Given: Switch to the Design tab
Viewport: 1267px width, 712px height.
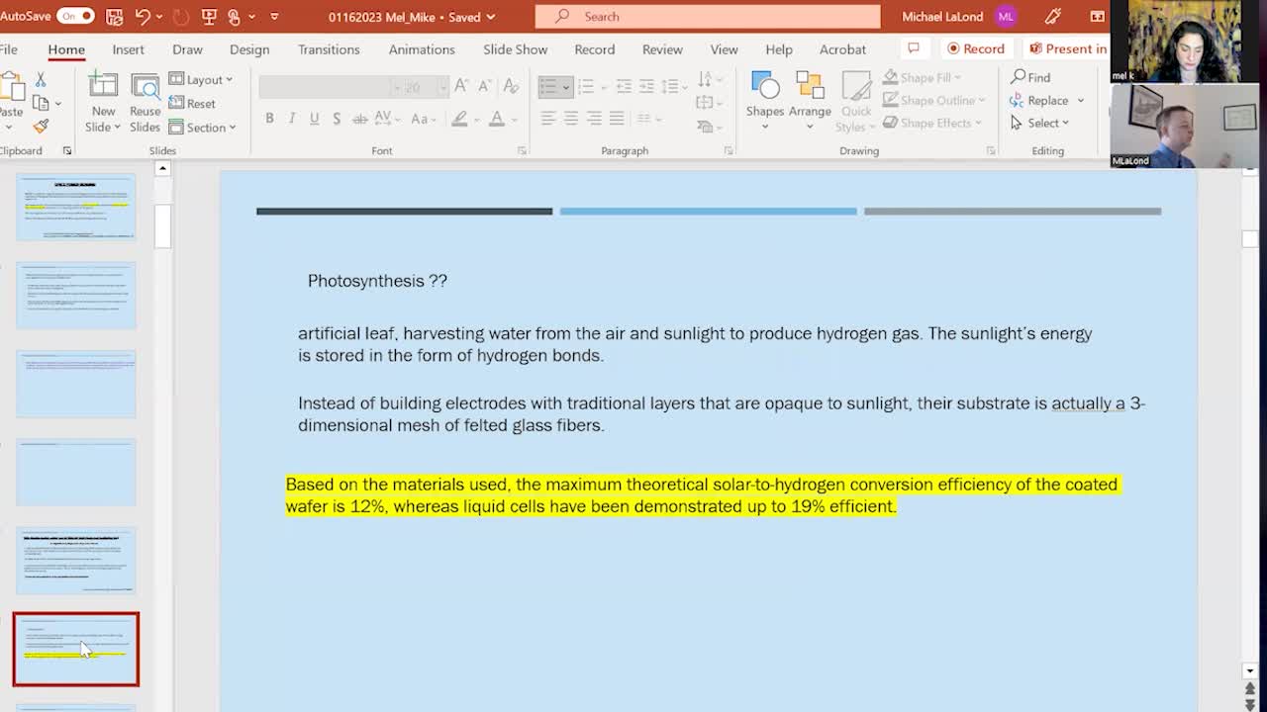Looking at the screenshot, I should (x=249, y=49).
